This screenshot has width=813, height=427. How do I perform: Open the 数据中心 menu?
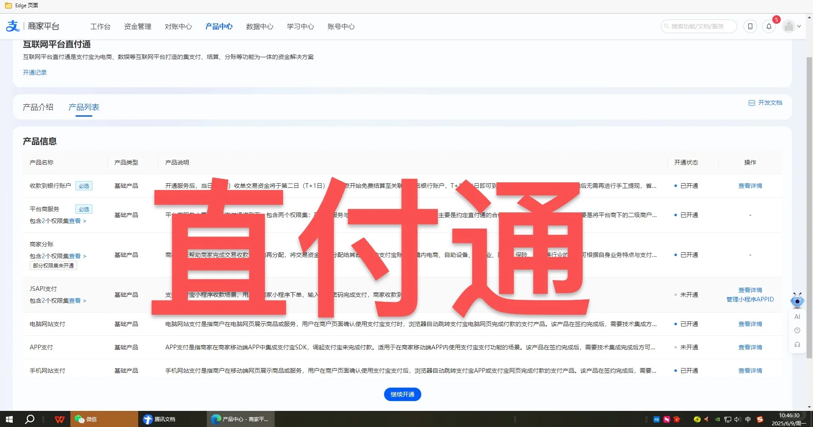coord(259,26)
